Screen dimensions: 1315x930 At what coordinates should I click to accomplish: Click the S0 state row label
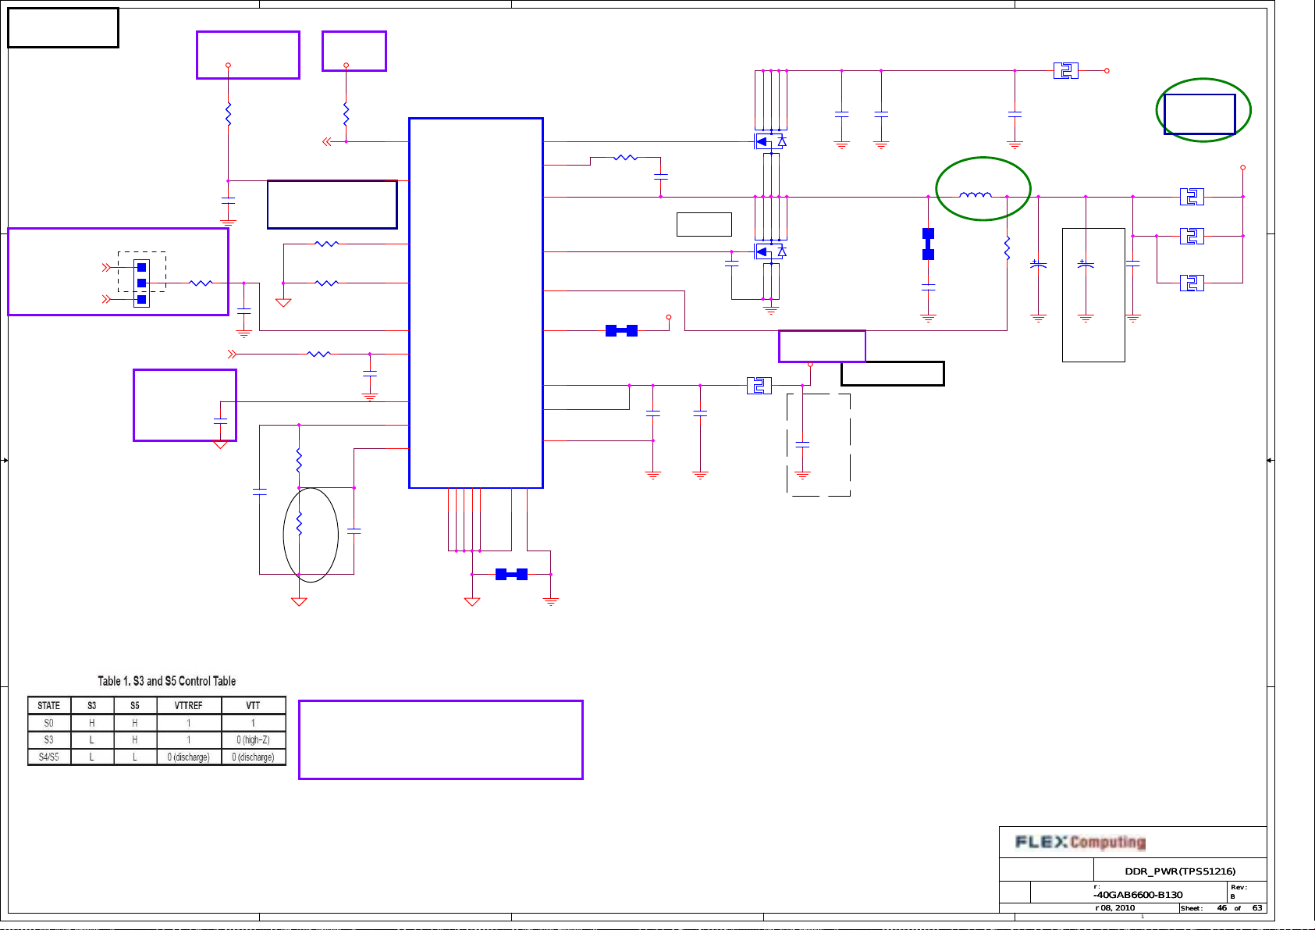[49, 723]
